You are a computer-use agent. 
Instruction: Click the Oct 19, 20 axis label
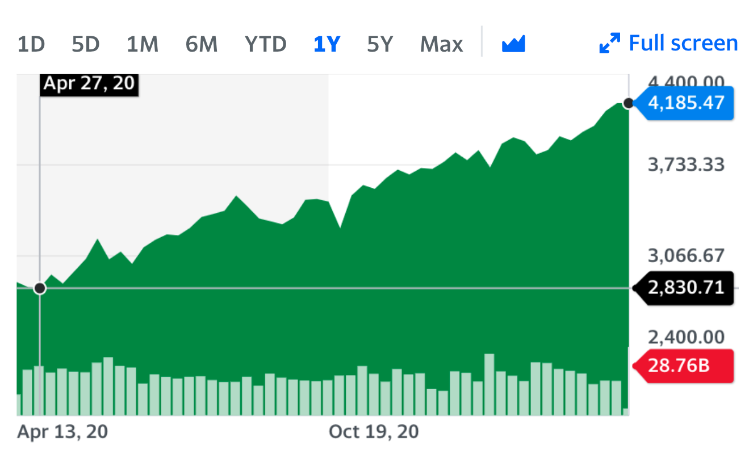point(374,432)
